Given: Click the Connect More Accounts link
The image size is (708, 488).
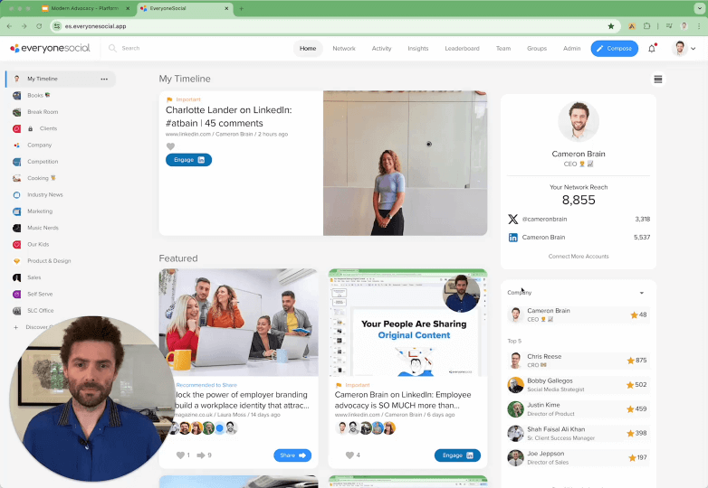Looking at the screenshot, I should coord(578,257).
